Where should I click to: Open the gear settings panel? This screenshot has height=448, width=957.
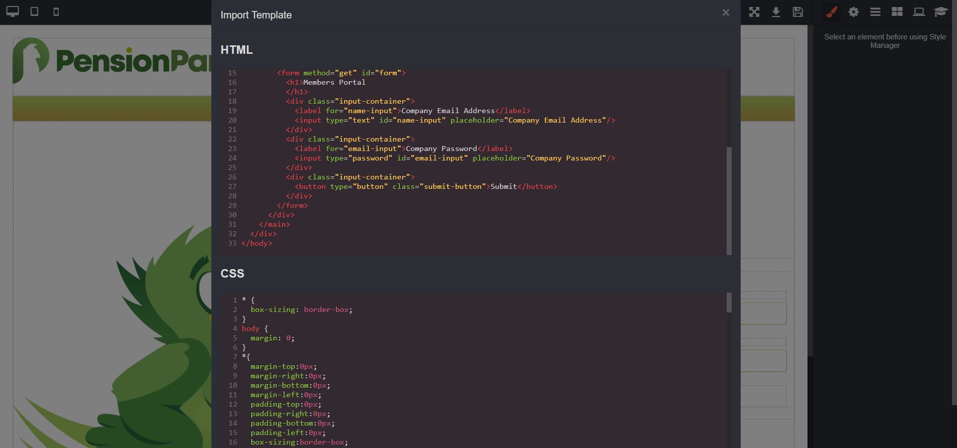click(853, 12)
